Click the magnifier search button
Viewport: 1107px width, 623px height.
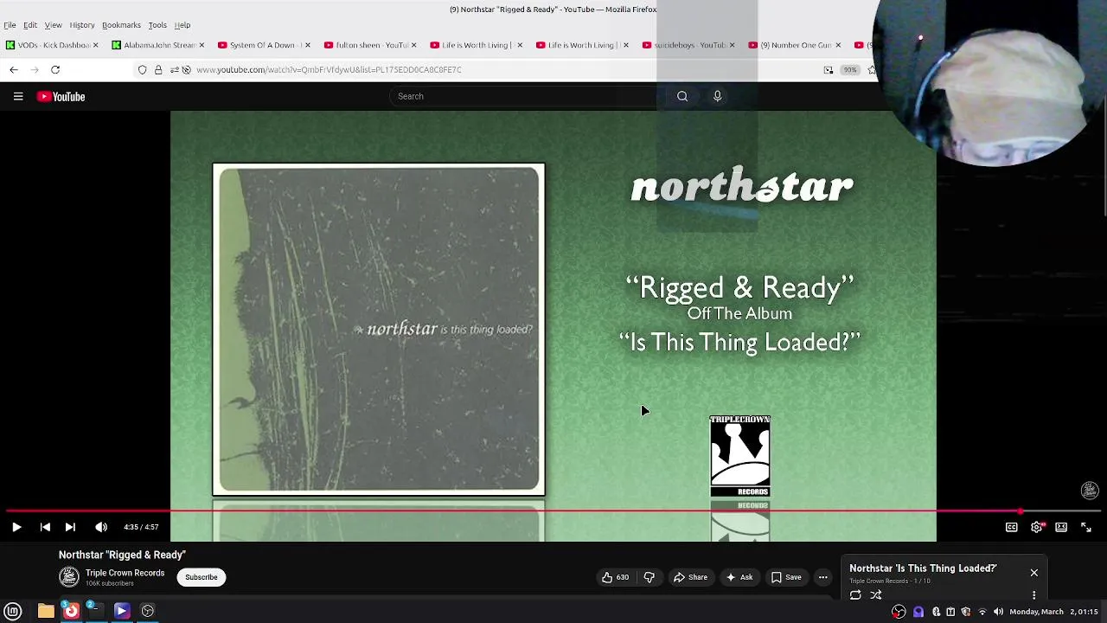click(682, 96)
